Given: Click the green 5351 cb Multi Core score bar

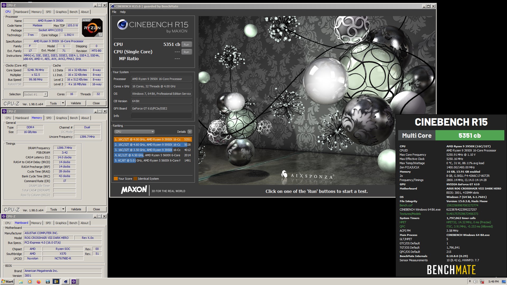Looking at the screenshot, I should pyautogui.click(x=470, y=136).
